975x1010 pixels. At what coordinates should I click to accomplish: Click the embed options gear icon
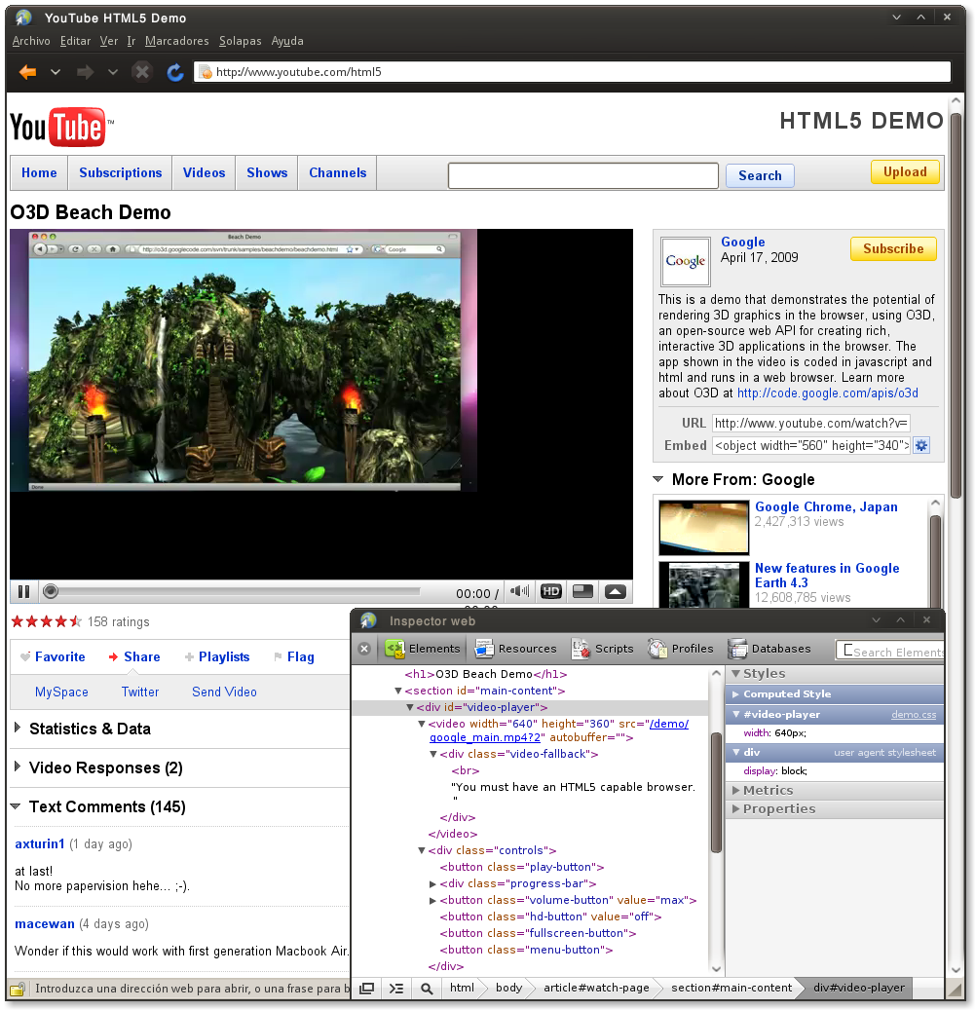point(922,445)
